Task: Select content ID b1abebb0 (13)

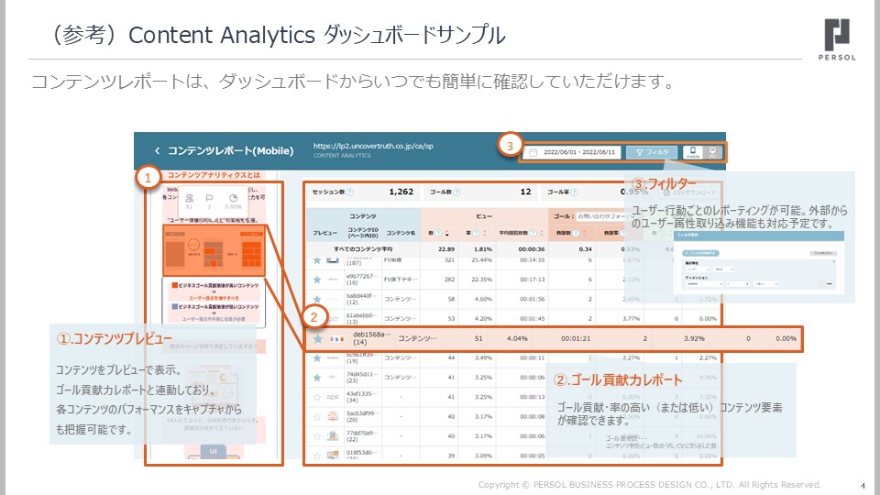Action: point(360,319)
